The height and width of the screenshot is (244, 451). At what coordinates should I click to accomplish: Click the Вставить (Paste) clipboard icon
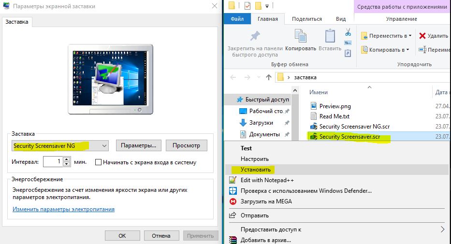[330, 36]
